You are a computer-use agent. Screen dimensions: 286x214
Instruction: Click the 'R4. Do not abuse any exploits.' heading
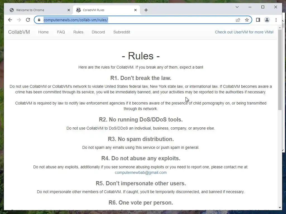click(141, 158)
